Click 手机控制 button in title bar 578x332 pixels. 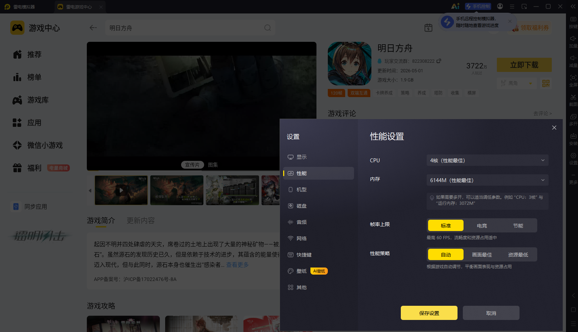(478, 6)
